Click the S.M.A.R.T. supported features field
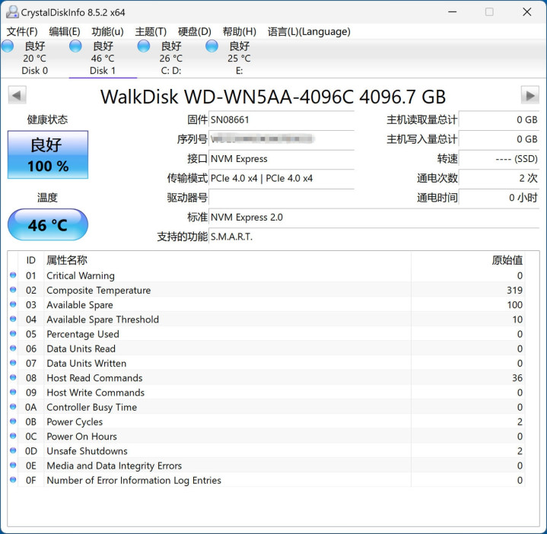The height and width of the screenshot is (534, 547). 374,237
